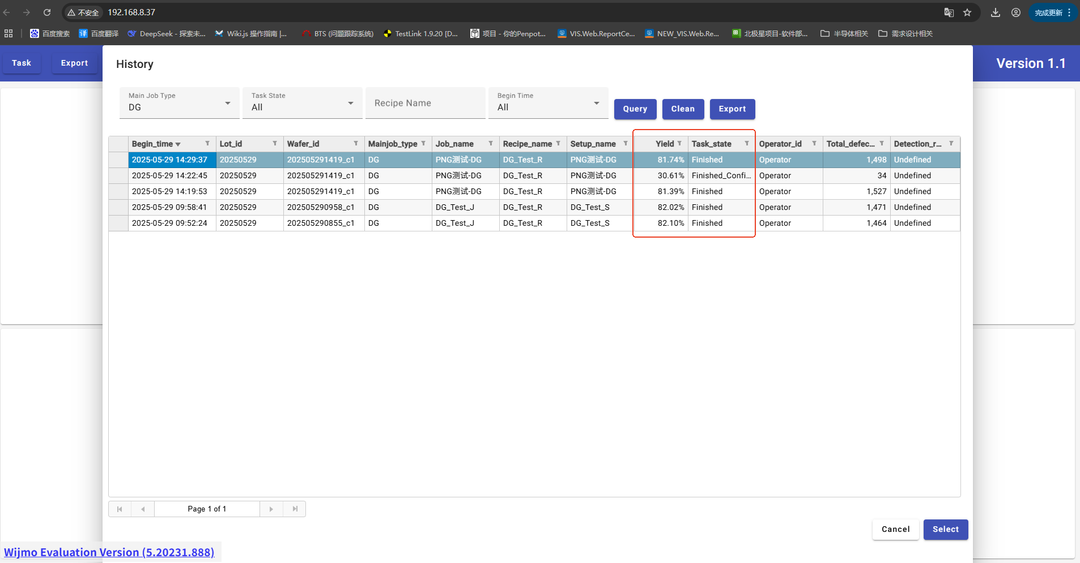Open browser apps grid icon

(8, 34)
